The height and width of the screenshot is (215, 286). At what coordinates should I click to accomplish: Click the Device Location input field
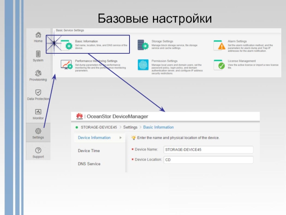point(208,160)
